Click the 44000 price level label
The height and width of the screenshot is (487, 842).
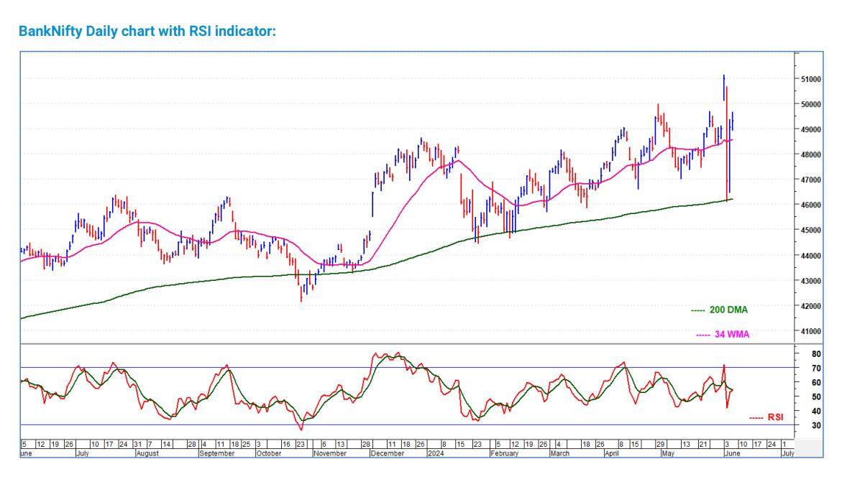810,256
